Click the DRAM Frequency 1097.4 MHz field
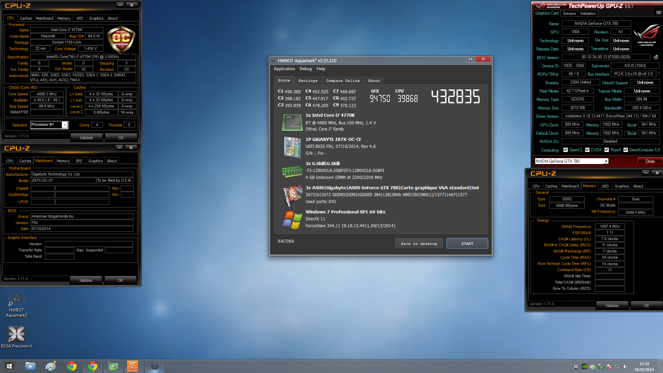663x373 pixels. (609, 227)
